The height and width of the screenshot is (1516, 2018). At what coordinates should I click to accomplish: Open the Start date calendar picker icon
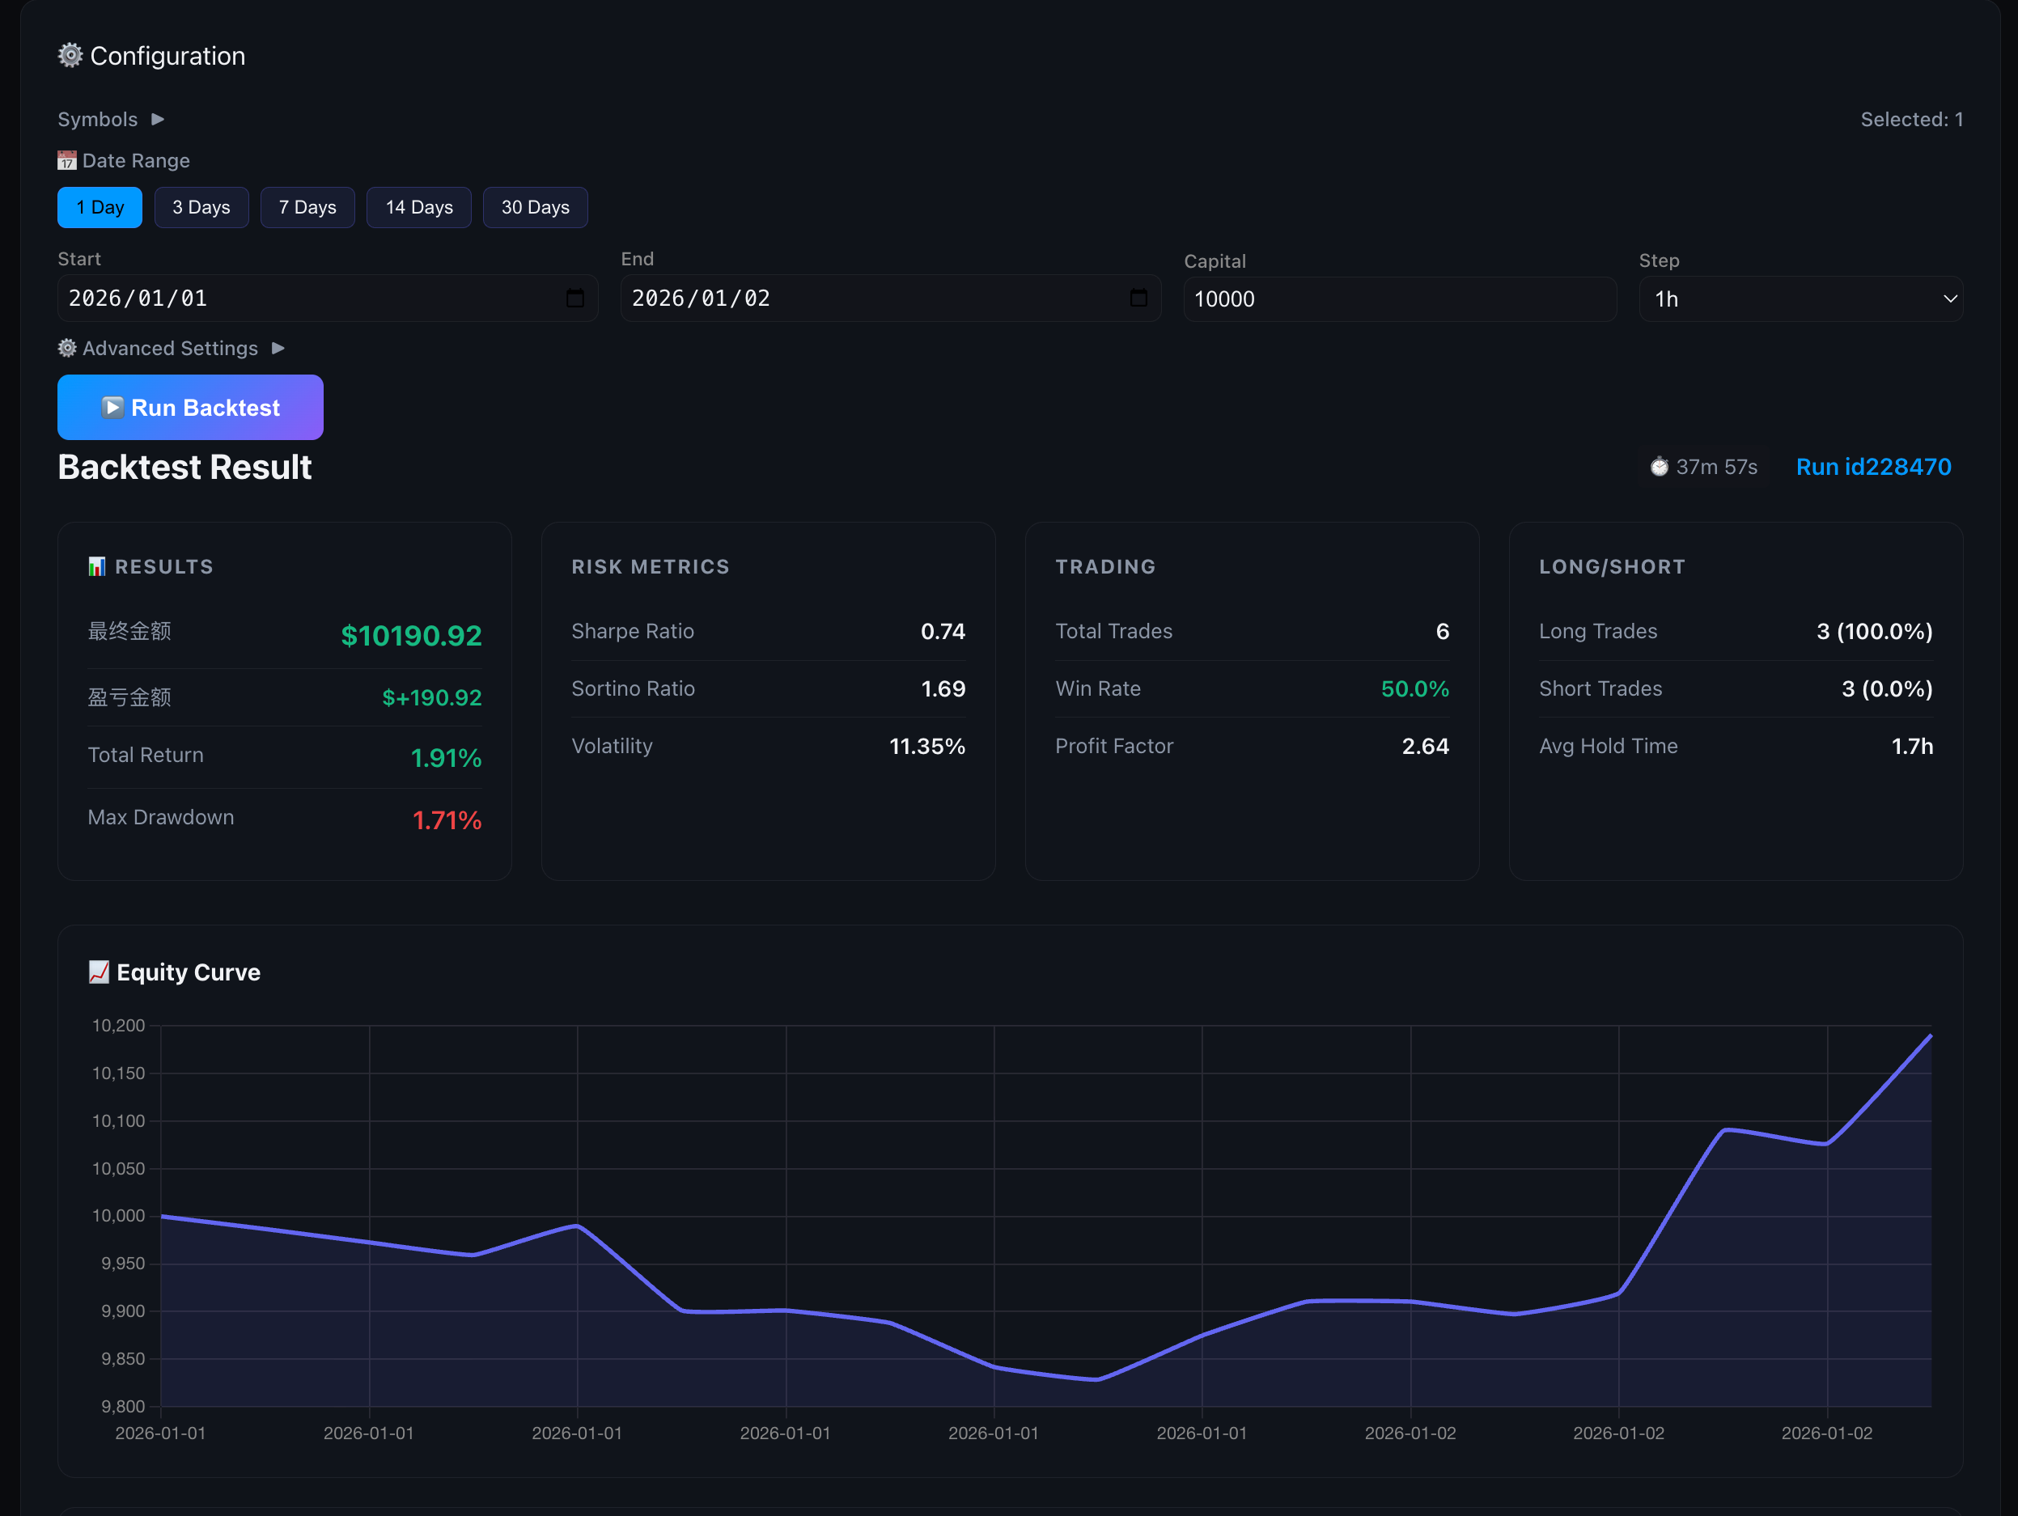click(x=574, y=299)
